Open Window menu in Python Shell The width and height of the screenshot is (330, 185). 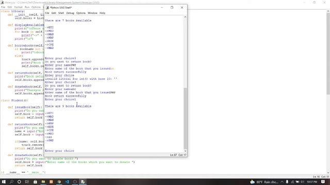(92, 13)
